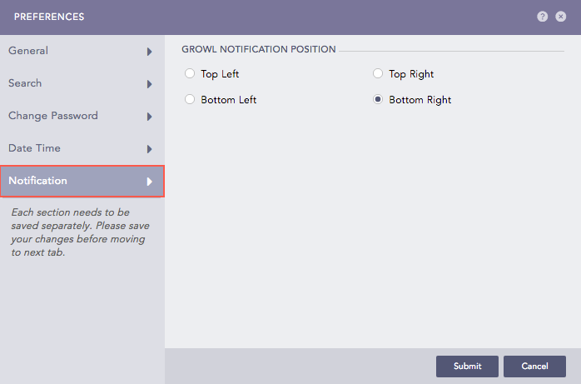The width and height of the screenshot is (581, 384).
Task: Click the "Top Right" option label text
Action: point(411,74)
